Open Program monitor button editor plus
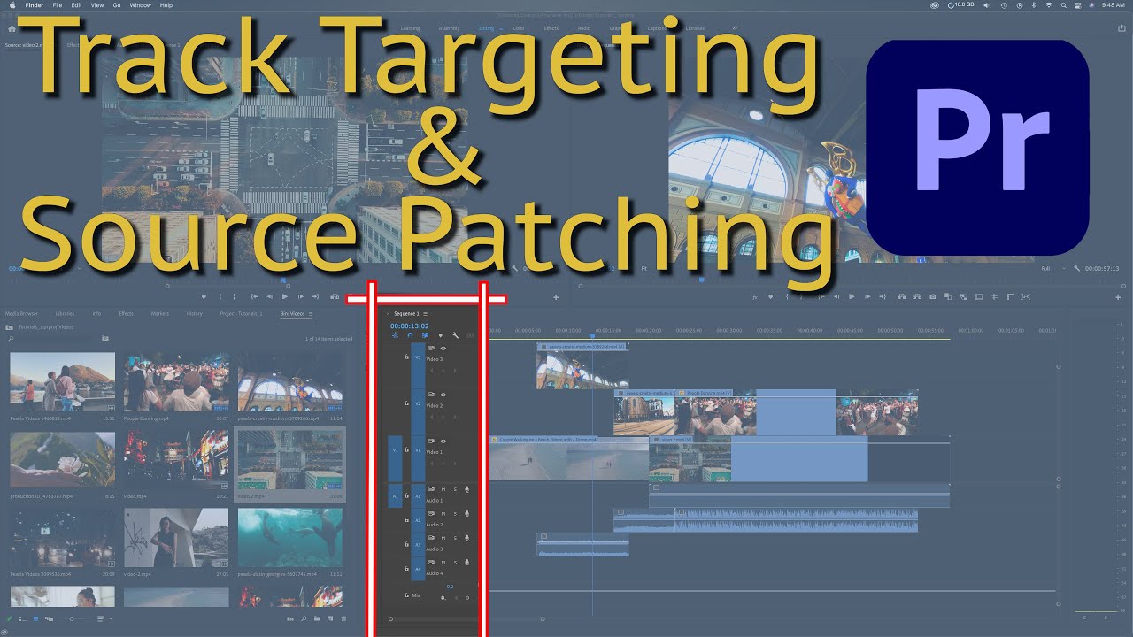 click(x=1120, y=297)
